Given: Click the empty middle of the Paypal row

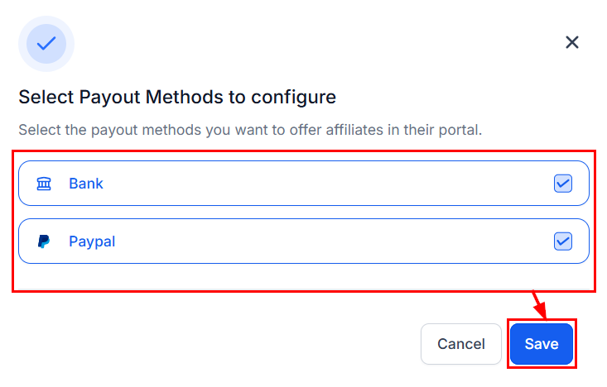Looking at the screenshot, I should (x=331, y=241).
